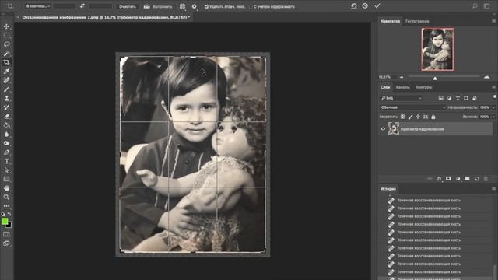The height and width of the screenshot is (280, 498).
Task: Switch to the Каналы (Channels) tab
Action: (402, 87)
